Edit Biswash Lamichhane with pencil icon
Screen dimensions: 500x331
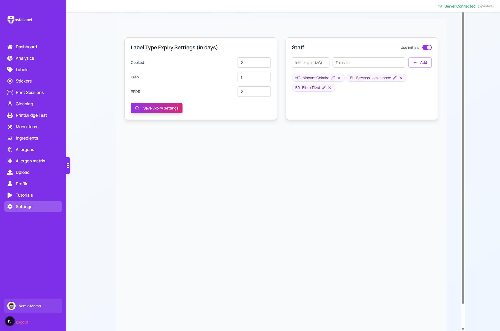395,78
